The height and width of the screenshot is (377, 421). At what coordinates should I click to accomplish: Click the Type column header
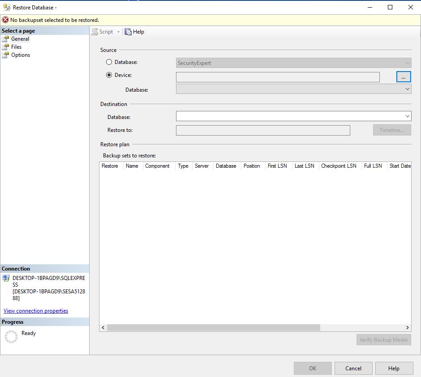183,166
